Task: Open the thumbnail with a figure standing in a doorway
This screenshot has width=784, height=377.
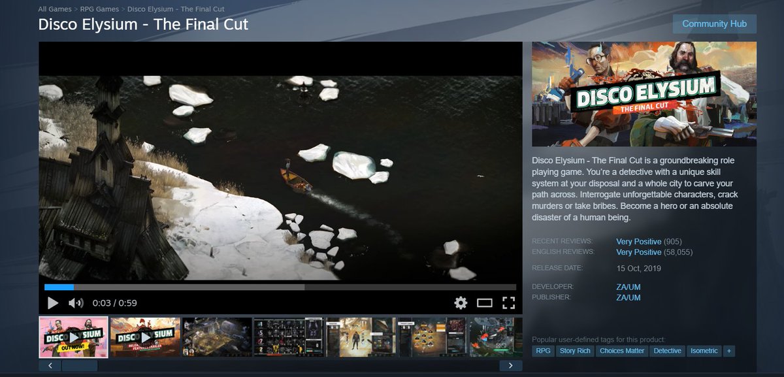Action: click(361, 337)
